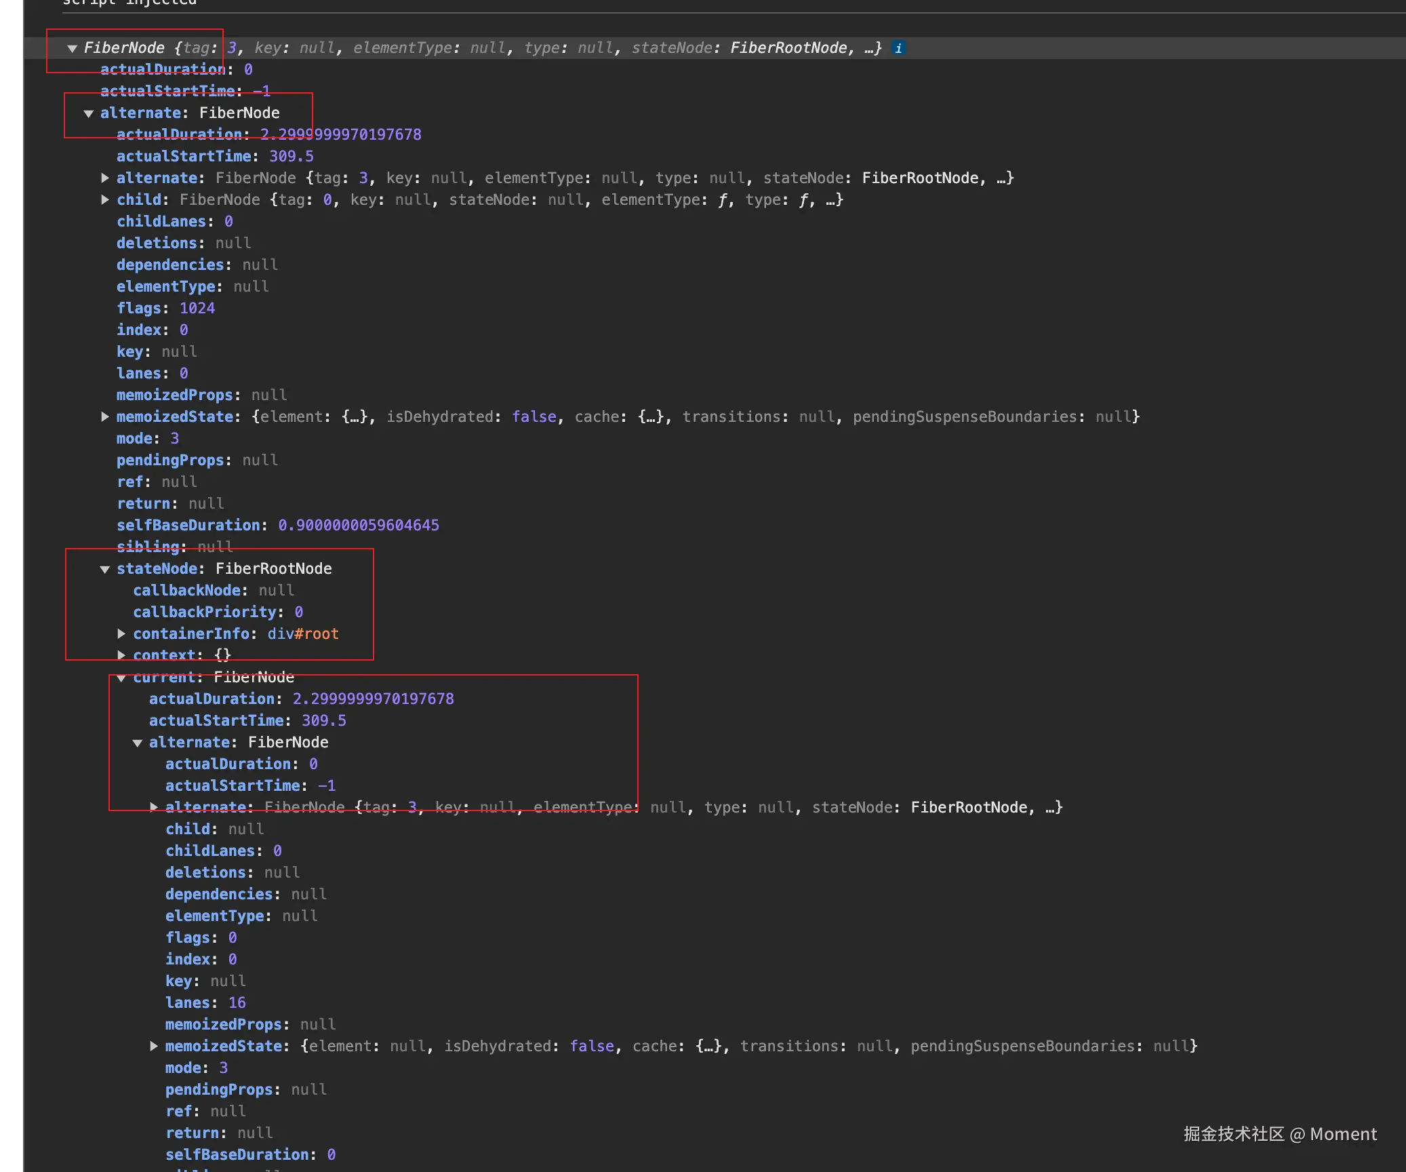This screenshot has height=1172, width=1406.
Task: Expand nested alternate with tag 3 under first alternate
Action: tap(105, 178)
